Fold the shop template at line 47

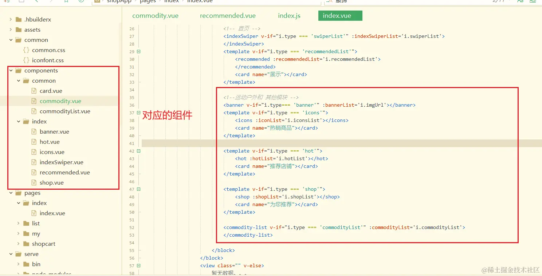[x=138, y=189]
